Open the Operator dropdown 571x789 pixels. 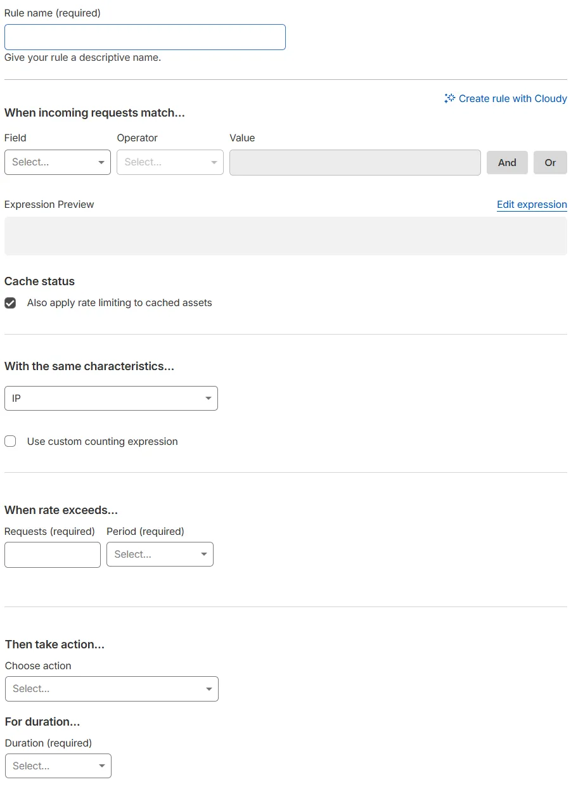tap(170, 162)
